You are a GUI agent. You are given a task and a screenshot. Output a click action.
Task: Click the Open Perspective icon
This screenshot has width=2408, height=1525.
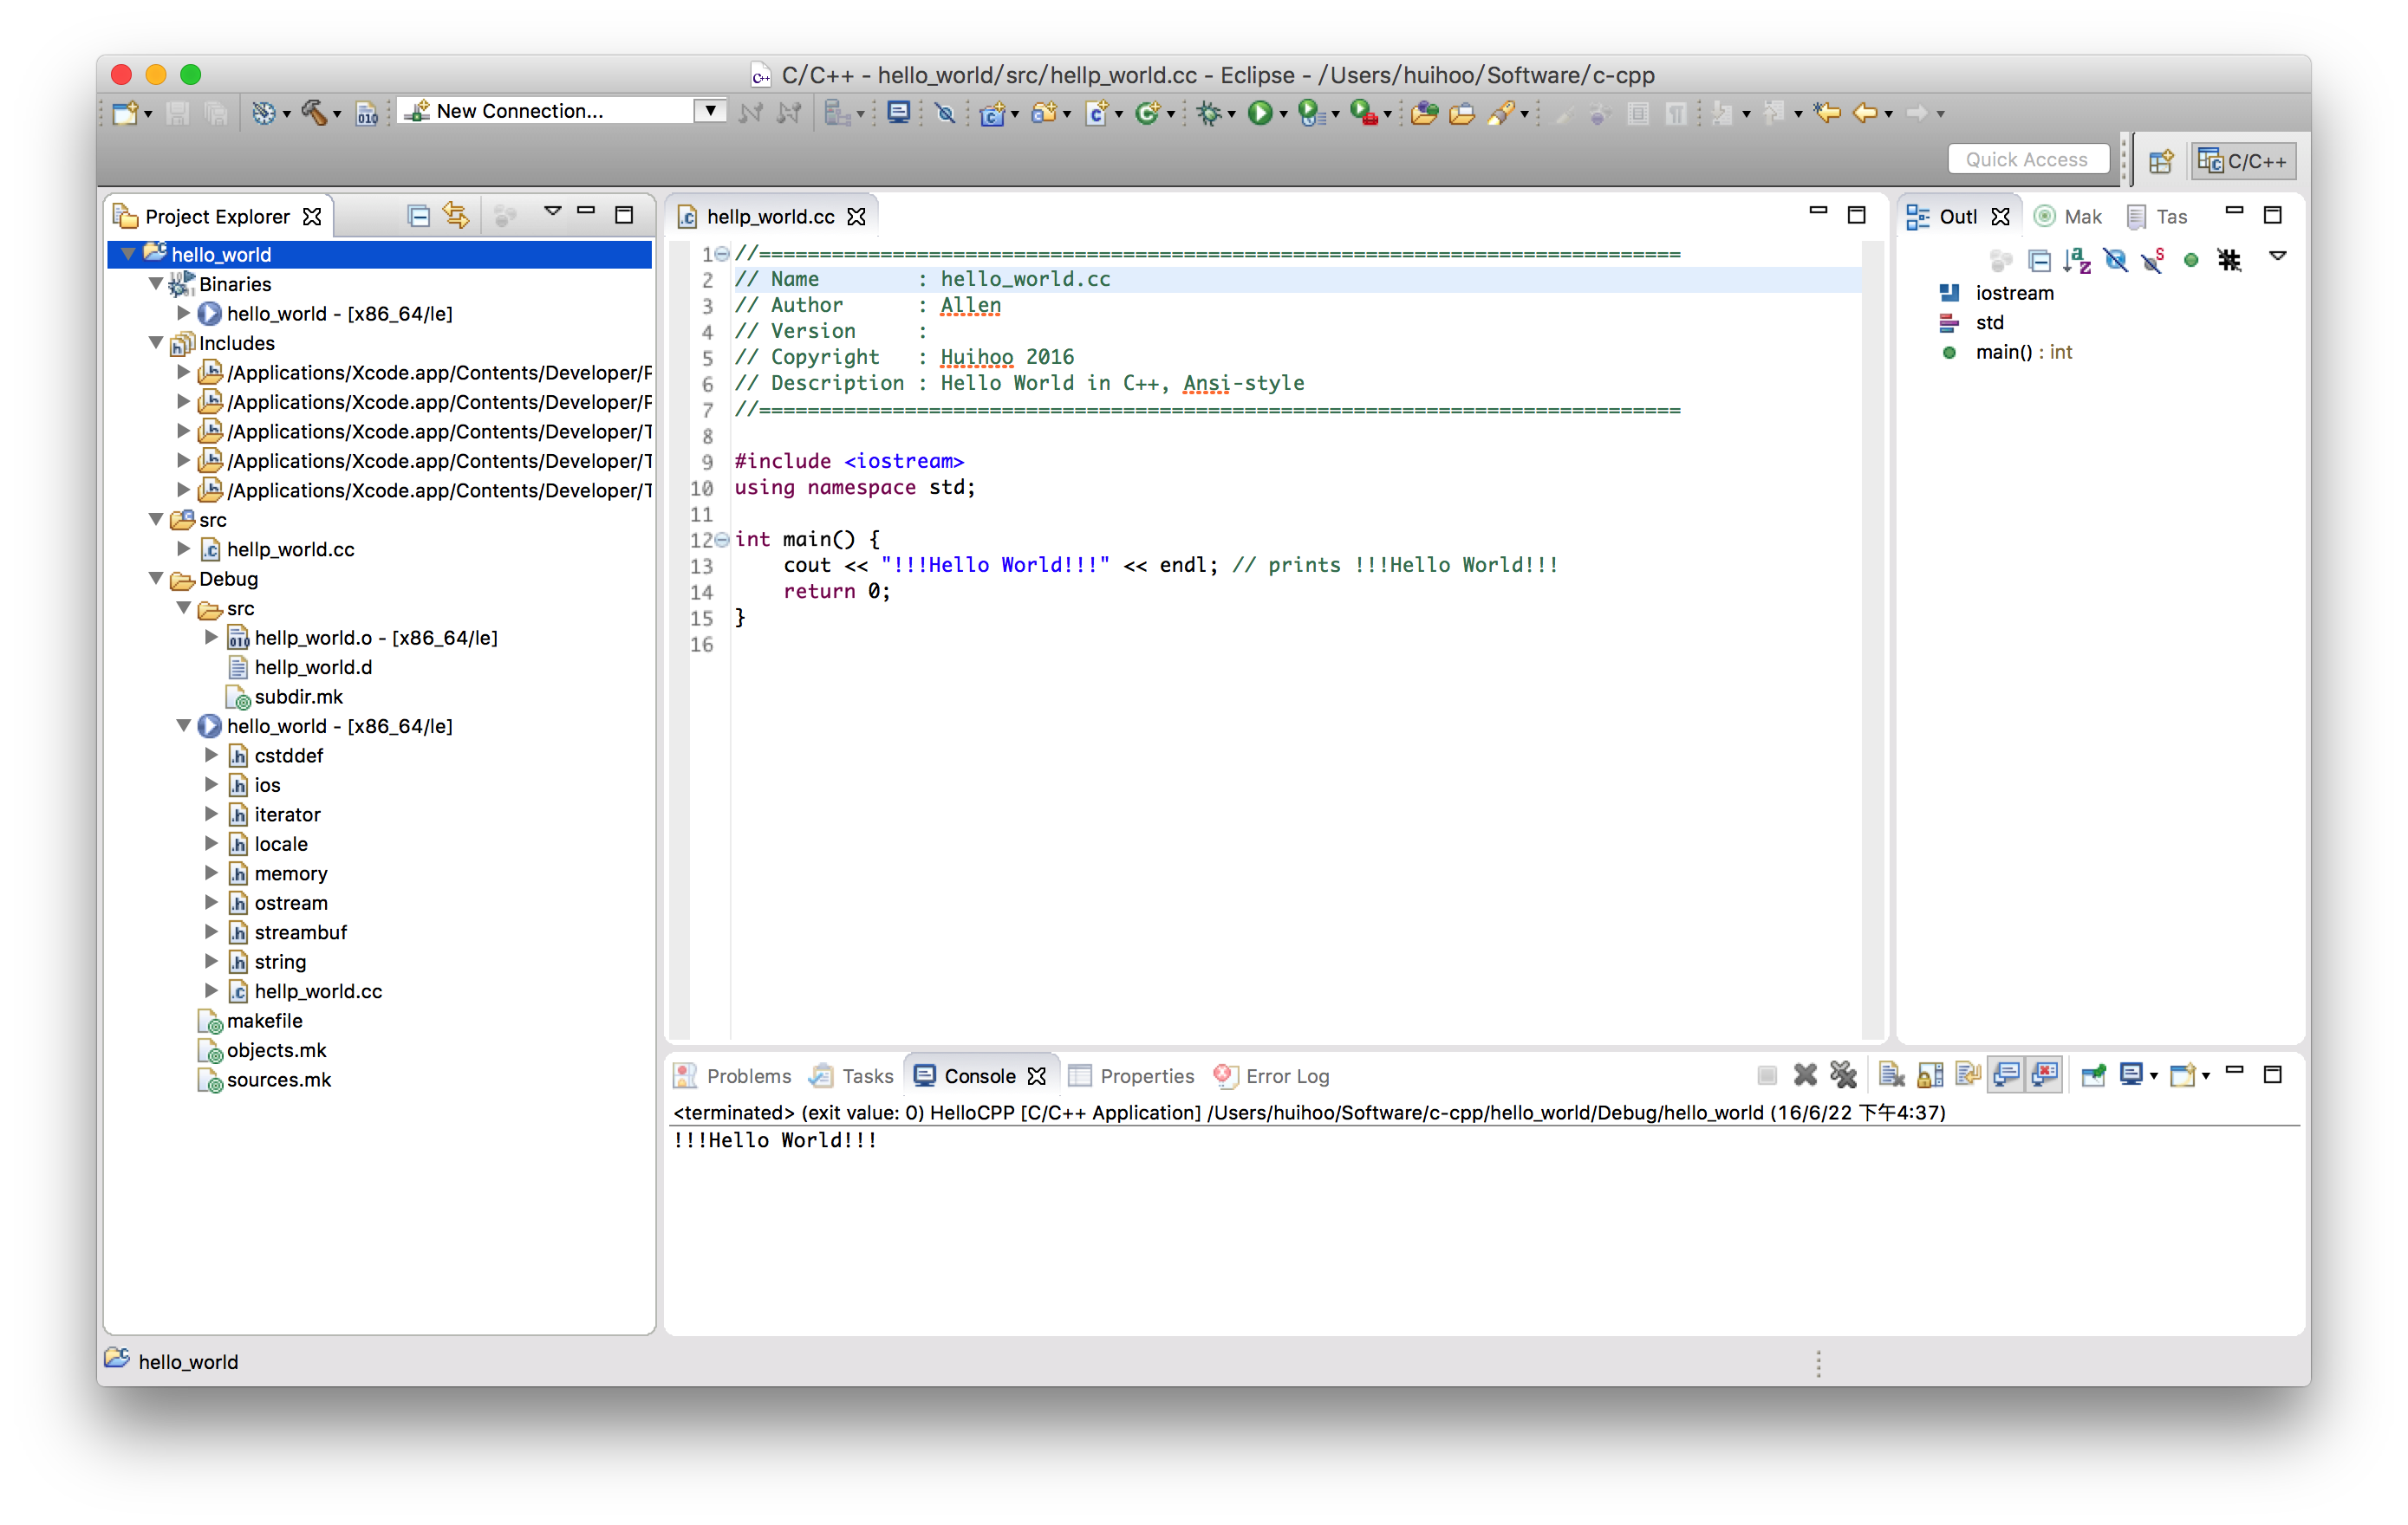[2161, 161]
